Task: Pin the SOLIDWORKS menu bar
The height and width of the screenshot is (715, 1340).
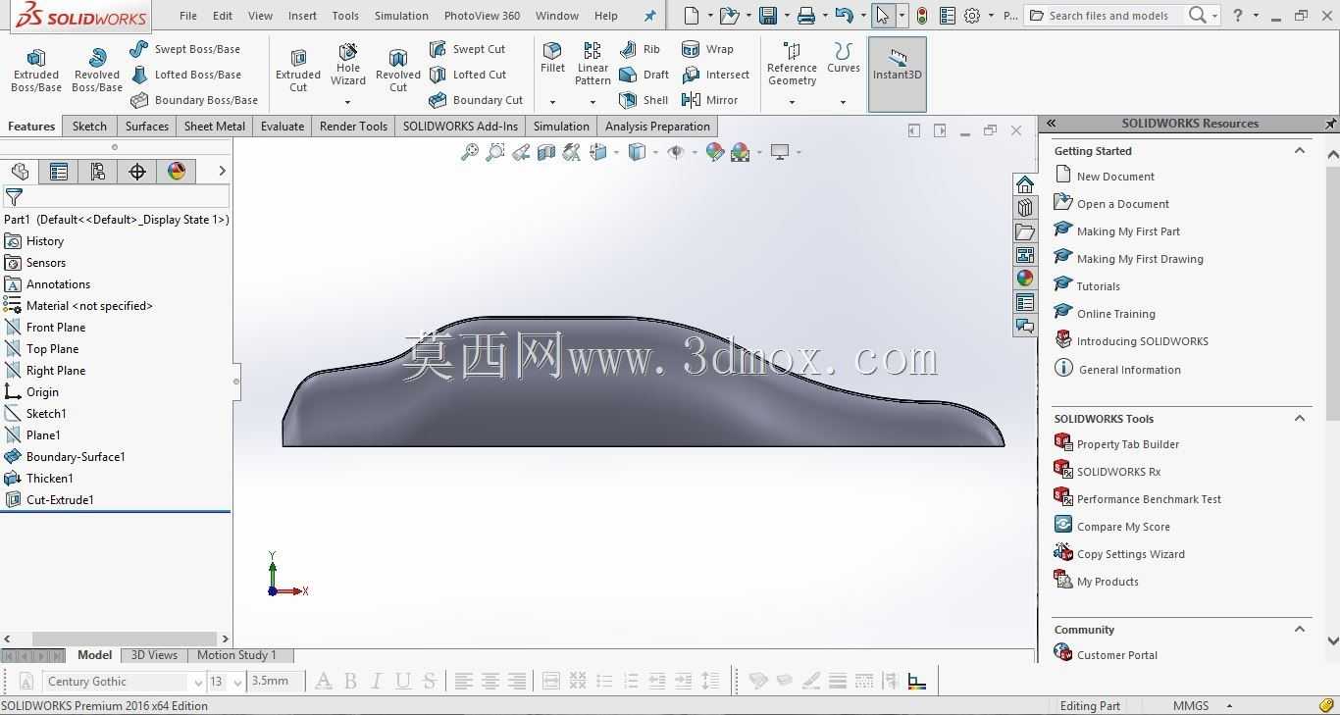Action: 649,16
